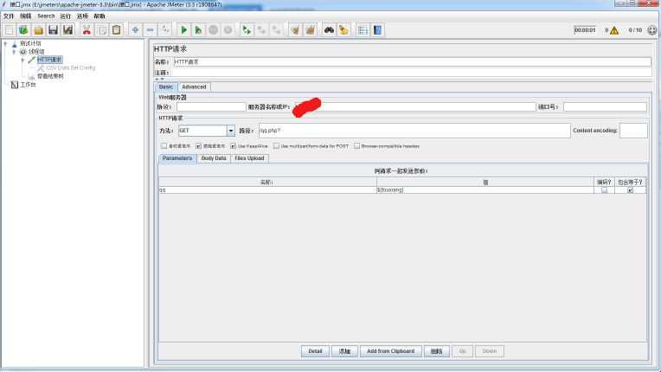Click the Reset Search icon
The width and height of the screenshot is (661, 372).
pos(343,30)
